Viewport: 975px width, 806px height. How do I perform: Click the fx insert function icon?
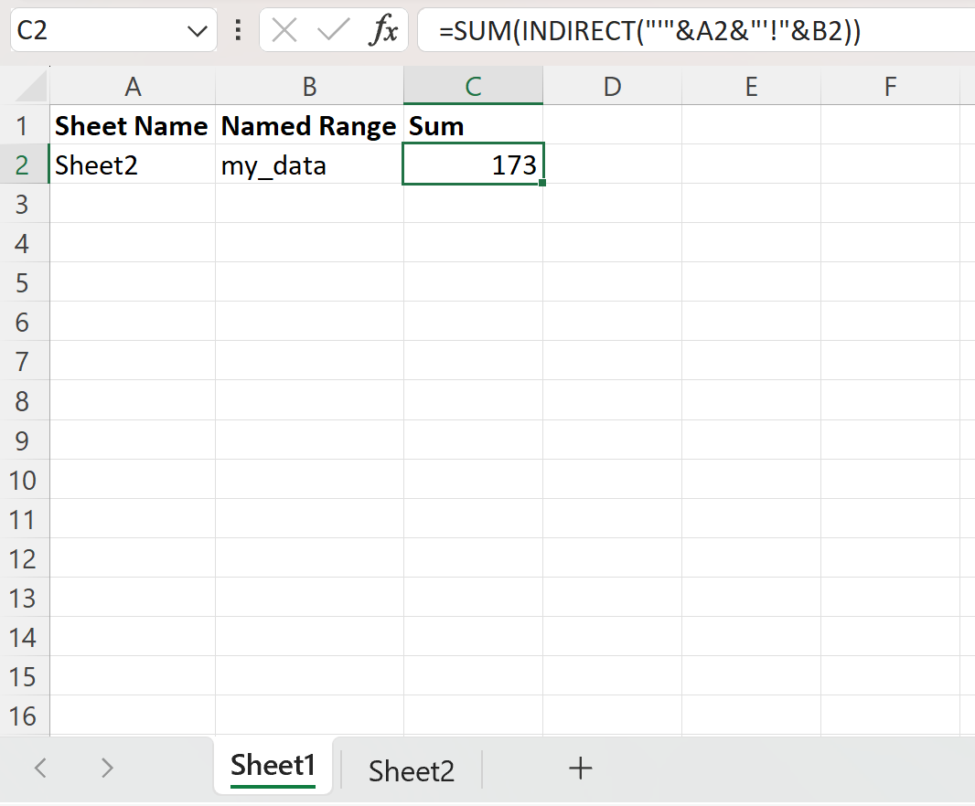(385, 30)
